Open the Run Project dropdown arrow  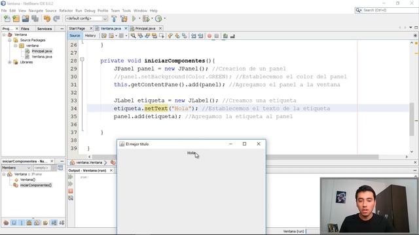139,18
